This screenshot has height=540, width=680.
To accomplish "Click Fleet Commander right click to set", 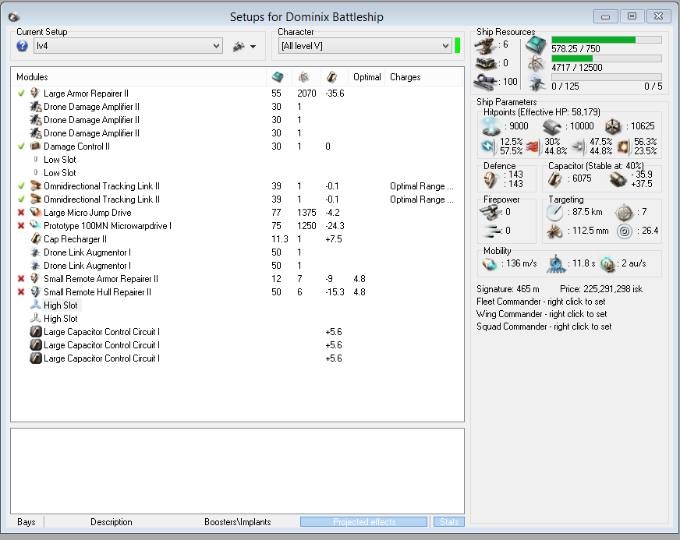I will (x=540, y=302).
